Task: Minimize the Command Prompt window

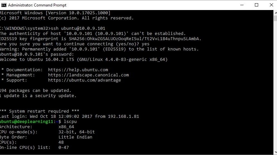Action: (x=242, y=5)
